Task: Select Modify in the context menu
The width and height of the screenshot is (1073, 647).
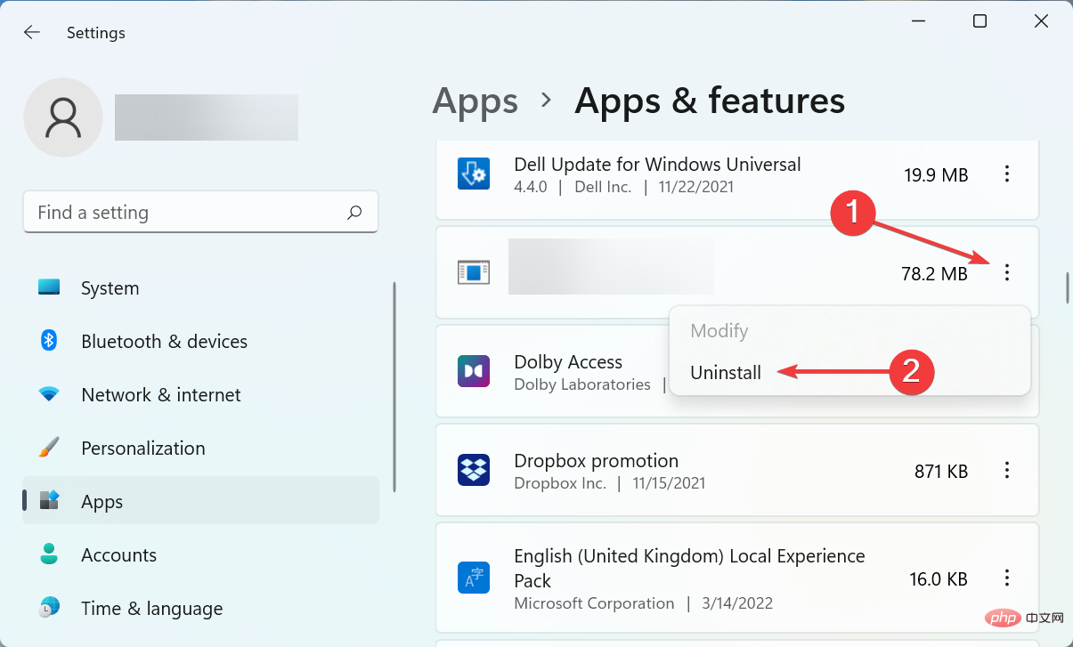Action: coord(719,331)
